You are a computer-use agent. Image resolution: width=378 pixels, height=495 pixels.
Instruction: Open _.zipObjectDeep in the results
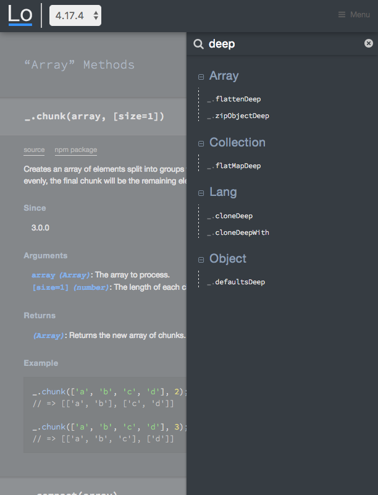click(x=238, y=116)
